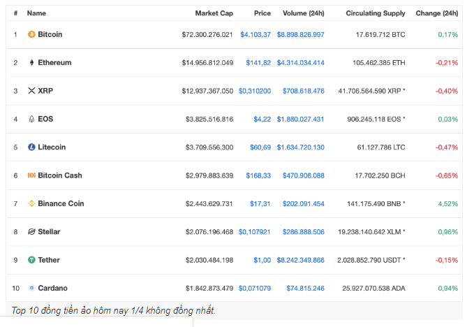Viewport: 467px width, 327px height.
Task: Click the EOS logo icon
Action: [31, 119]
